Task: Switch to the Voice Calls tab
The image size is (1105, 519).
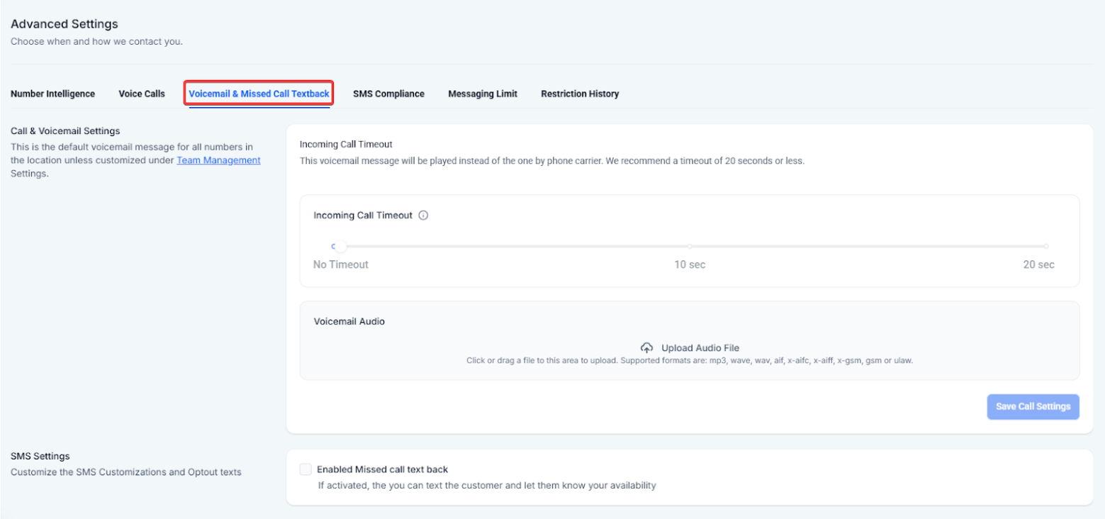Action: [142, 94]
